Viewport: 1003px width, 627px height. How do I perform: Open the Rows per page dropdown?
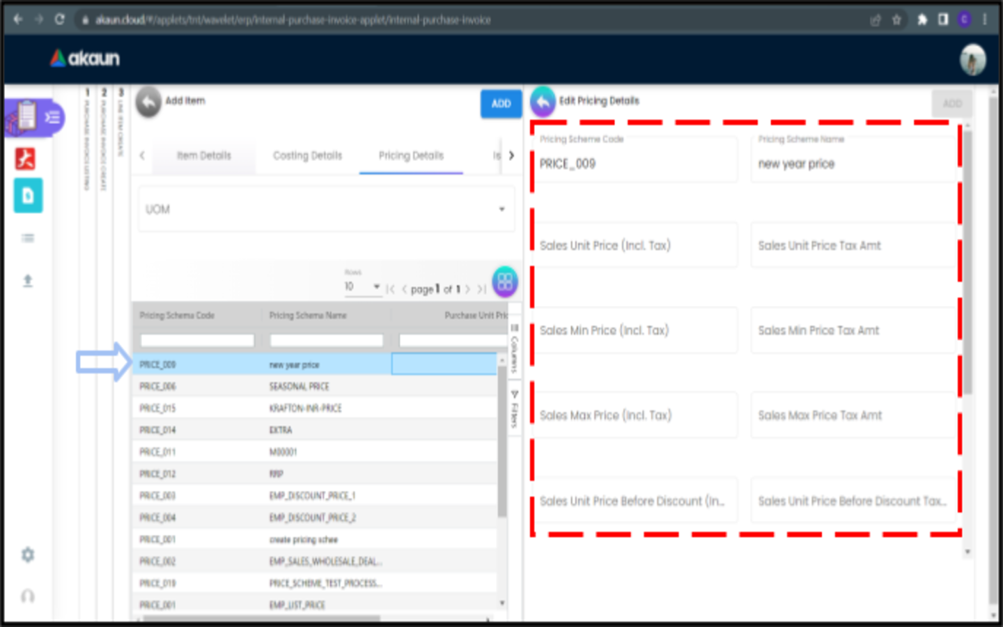coord(362,286)
